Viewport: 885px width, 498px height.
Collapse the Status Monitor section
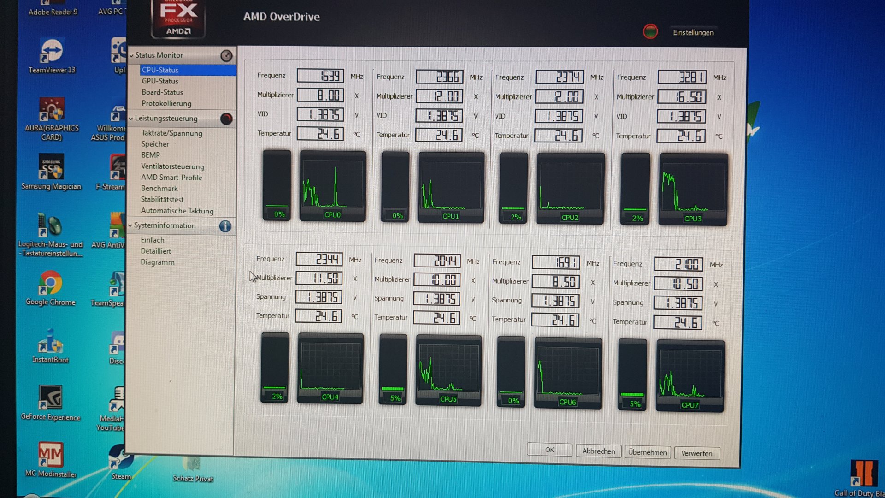tap(131, 55)
